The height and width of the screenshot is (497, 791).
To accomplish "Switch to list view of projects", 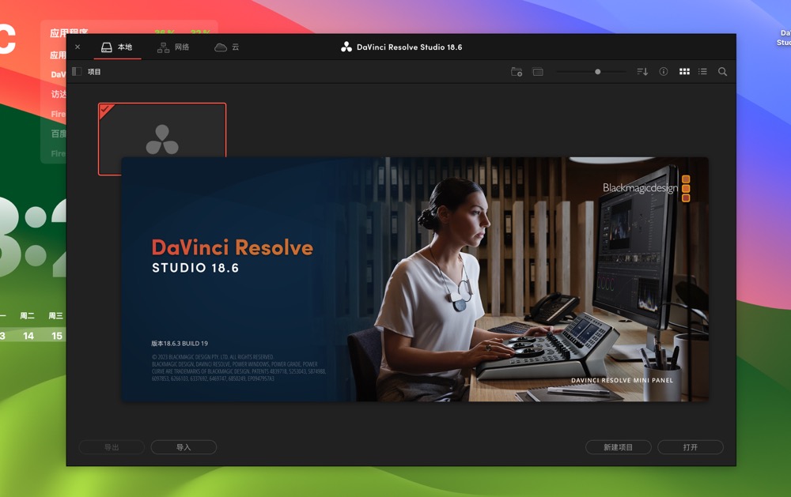I will pyautogui.click(x=702, y=71).
